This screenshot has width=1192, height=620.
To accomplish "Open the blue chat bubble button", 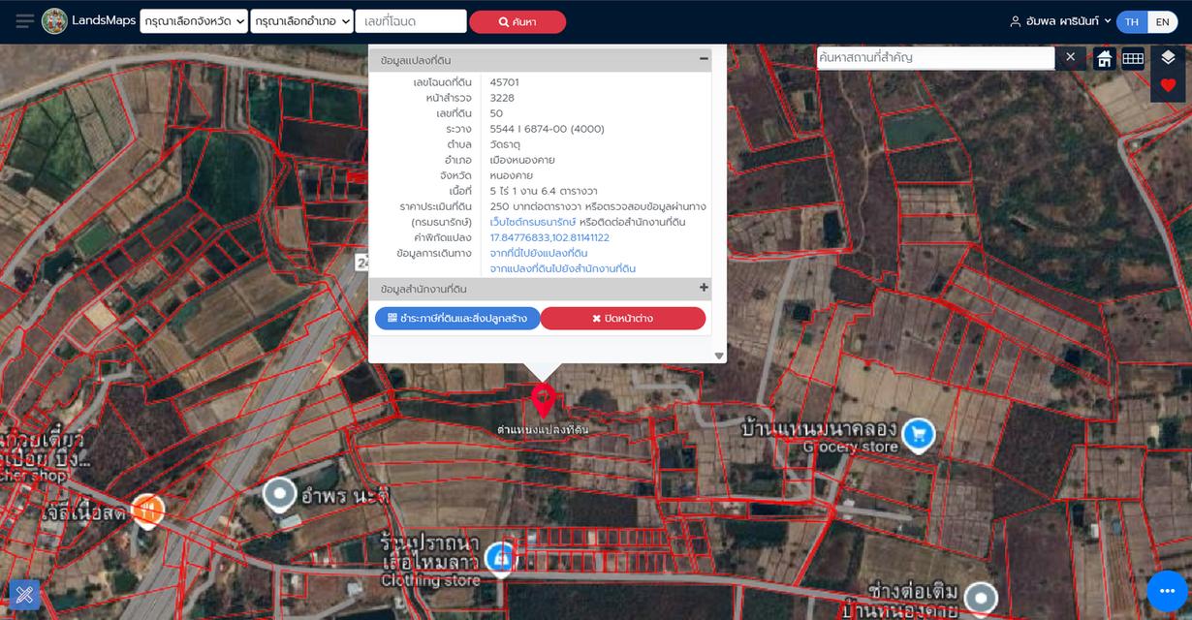I will [1167, 591].
